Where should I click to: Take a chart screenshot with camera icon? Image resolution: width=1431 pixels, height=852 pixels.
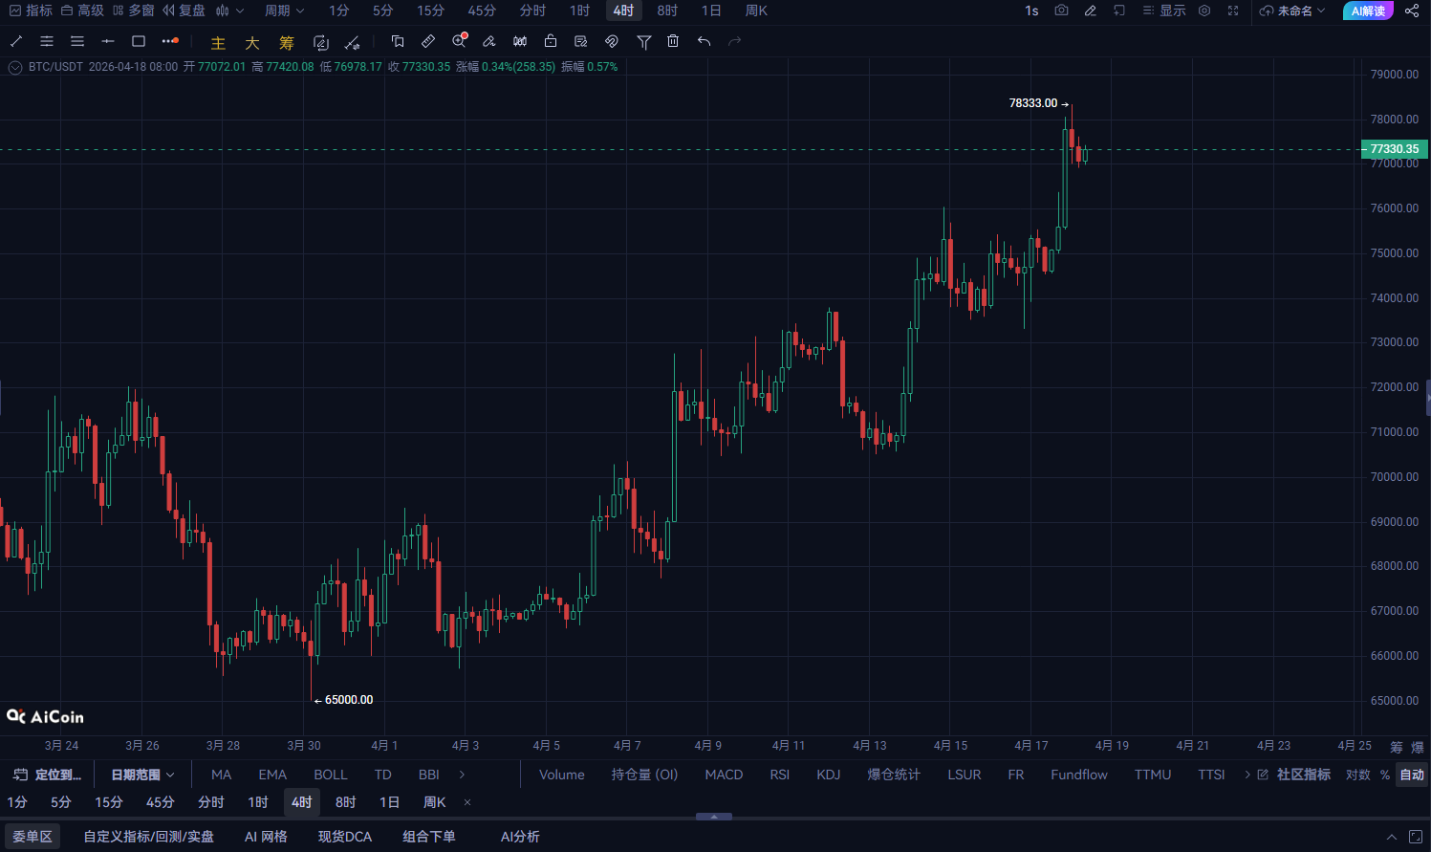pos(1061,11)
